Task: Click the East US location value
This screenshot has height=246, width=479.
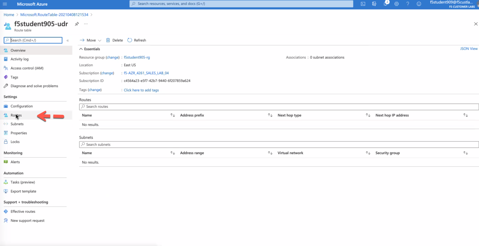Action: [x=130, y=65]
